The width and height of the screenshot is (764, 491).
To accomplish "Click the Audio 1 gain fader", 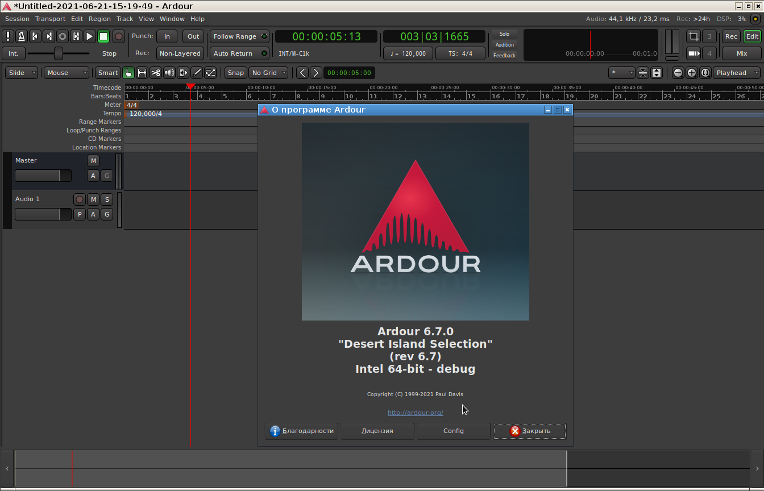I will (x=43, y=214).
